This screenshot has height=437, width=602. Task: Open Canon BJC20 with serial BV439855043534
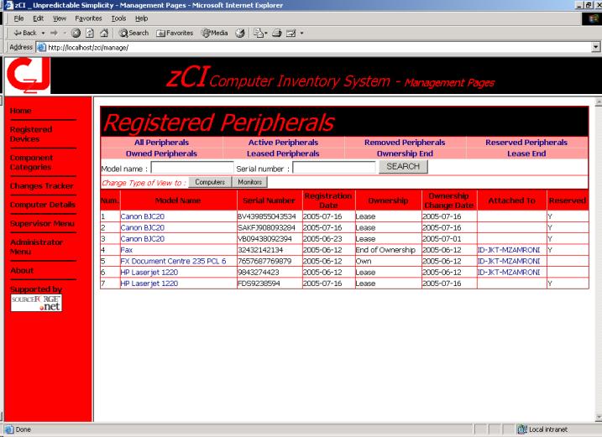[x=143, y=216]
